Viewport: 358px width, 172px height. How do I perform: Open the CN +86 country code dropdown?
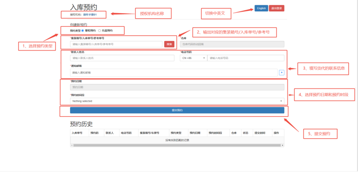(193, 58)
